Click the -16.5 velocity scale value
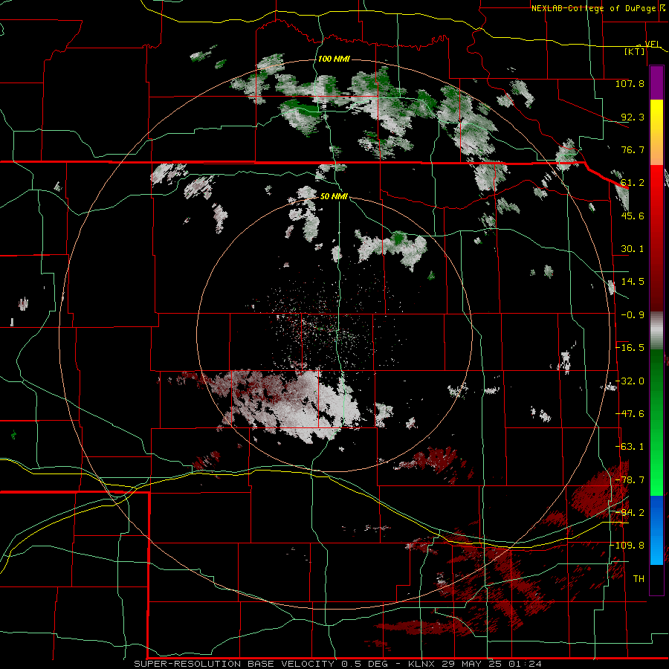Viewport: 669px width, 669px height. [x=630, y=348]
